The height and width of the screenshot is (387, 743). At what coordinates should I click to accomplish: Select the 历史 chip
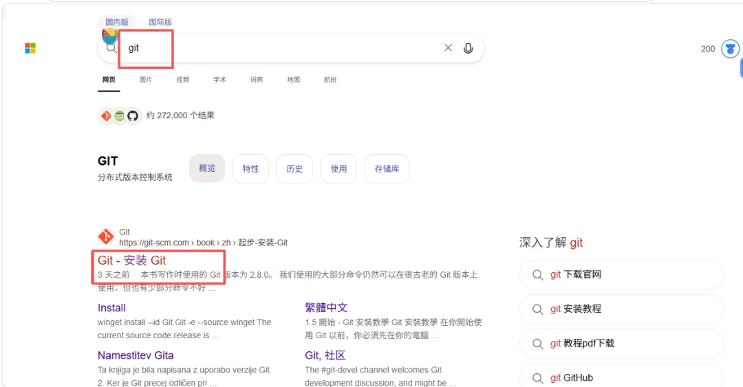click(294, 168)
